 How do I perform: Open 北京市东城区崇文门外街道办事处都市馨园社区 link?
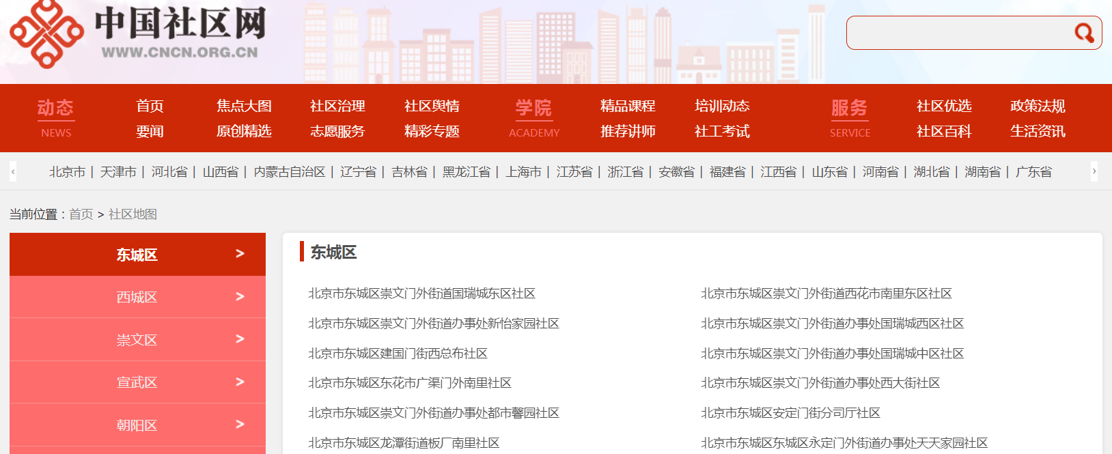point(434,413)
